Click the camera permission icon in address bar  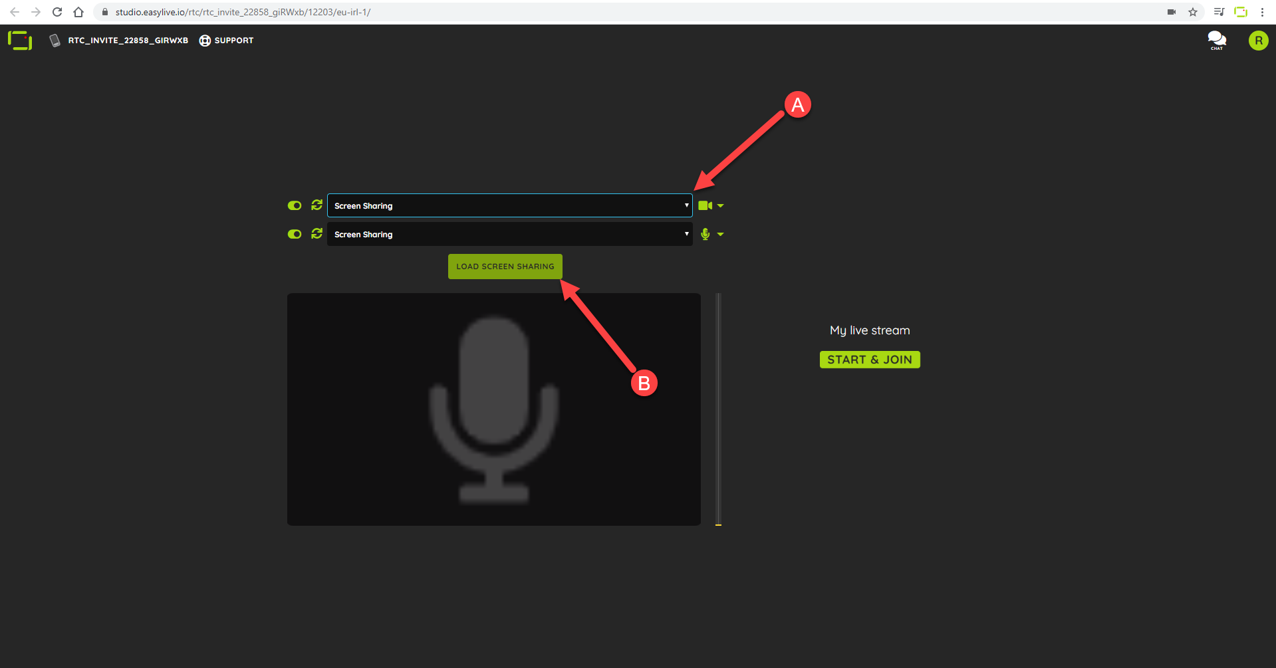point(1172,12)
